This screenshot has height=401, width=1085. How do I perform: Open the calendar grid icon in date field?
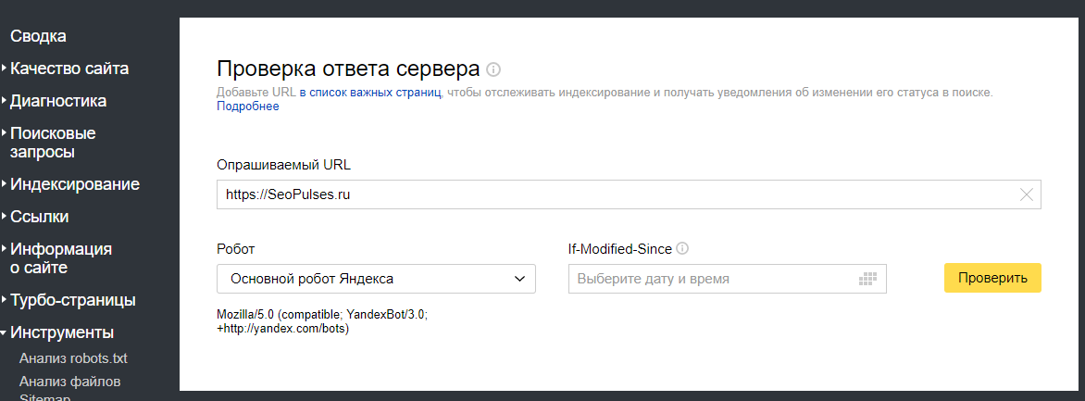(x=867, y=279)
